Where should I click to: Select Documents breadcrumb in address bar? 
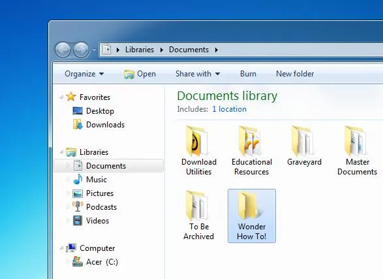click(189, 50)
